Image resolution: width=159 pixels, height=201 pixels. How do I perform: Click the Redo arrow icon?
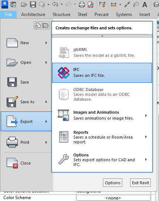69,4
